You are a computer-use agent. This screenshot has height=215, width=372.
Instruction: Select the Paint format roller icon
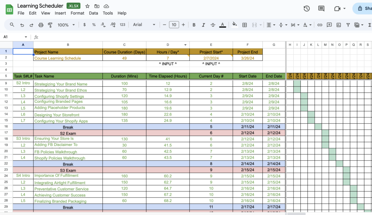click(50, 25)
